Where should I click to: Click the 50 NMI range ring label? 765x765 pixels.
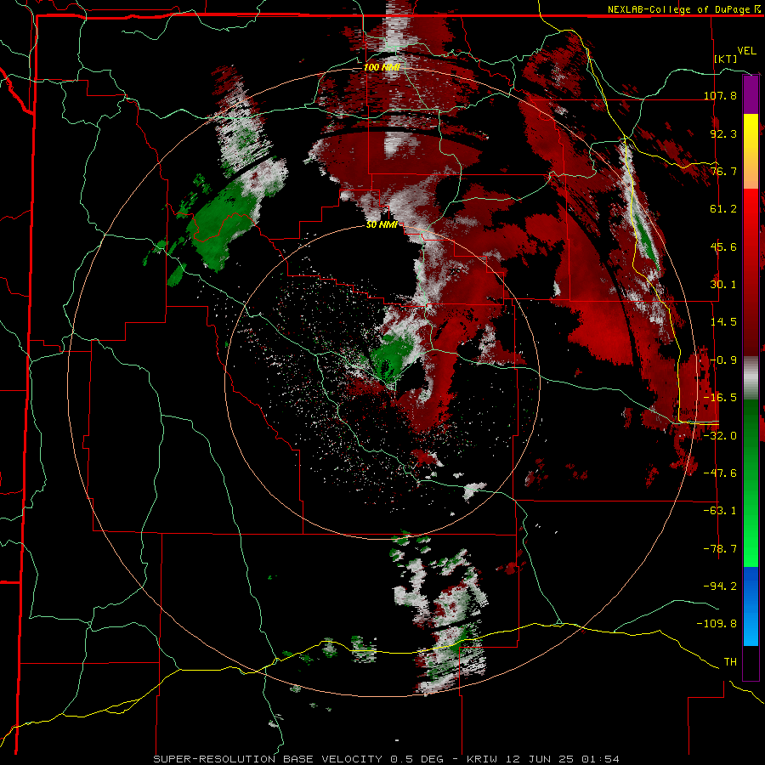click(x=382, y=225)
